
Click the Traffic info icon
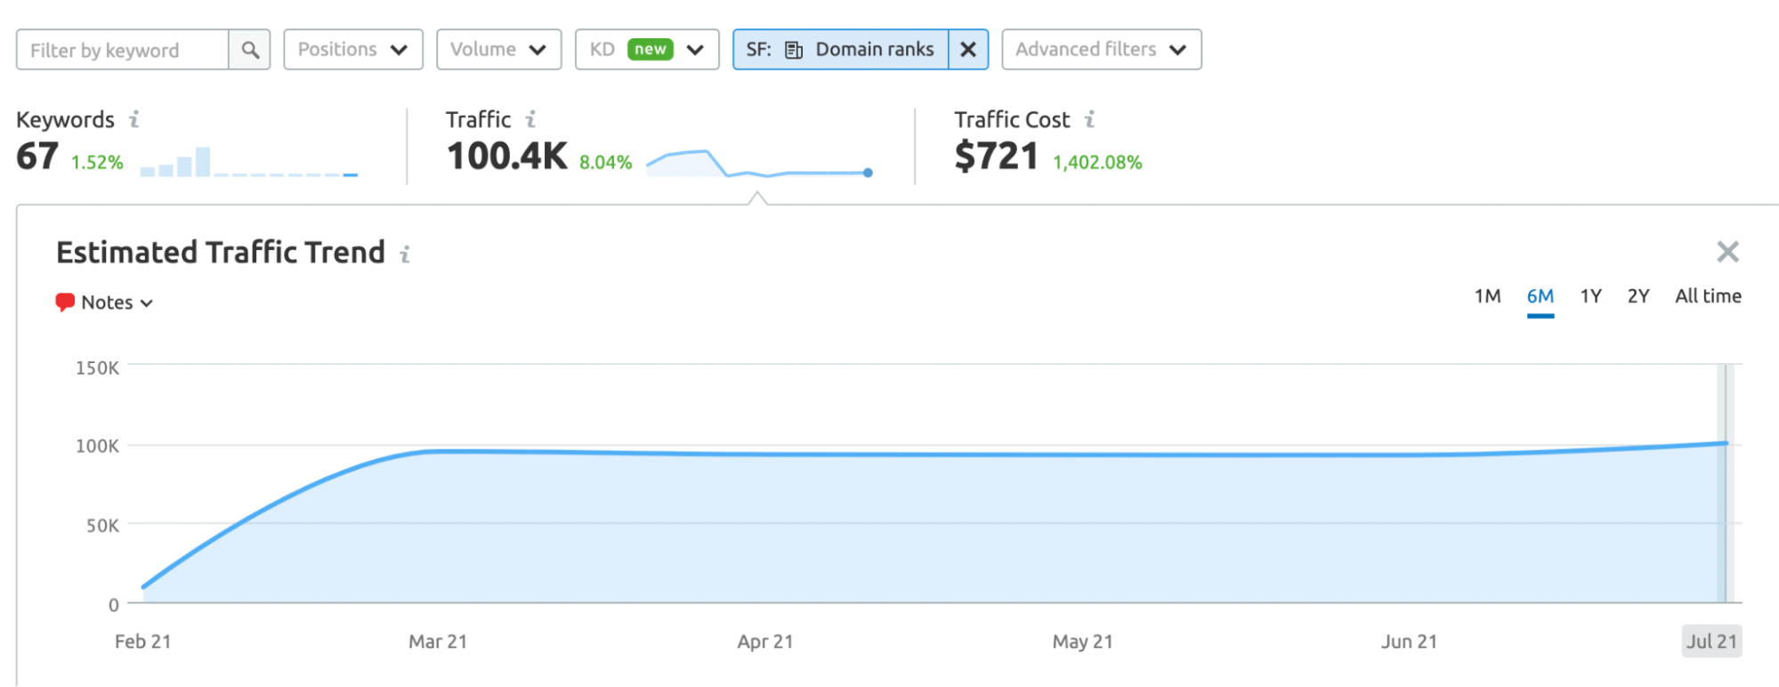click(530, 119)
